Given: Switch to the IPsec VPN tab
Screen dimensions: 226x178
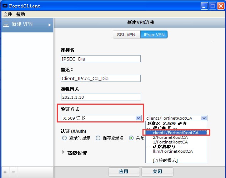Looking at the screenshot, I should 154,35.
